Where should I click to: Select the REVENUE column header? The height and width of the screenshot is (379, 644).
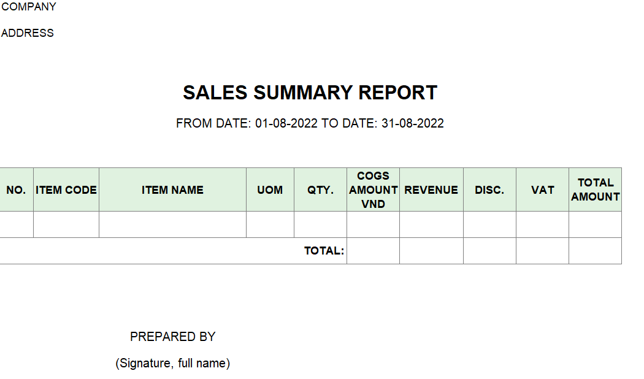[x=431, y=189]
